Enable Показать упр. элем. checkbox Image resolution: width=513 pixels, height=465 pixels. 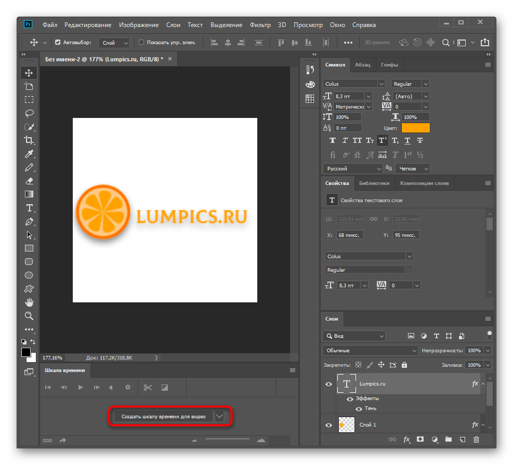pos(141,42)
